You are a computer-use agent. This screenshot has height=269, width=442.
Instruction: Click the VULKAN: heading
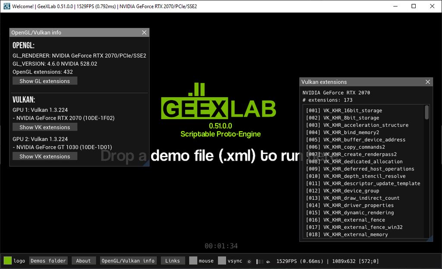(x=24, y=100)
